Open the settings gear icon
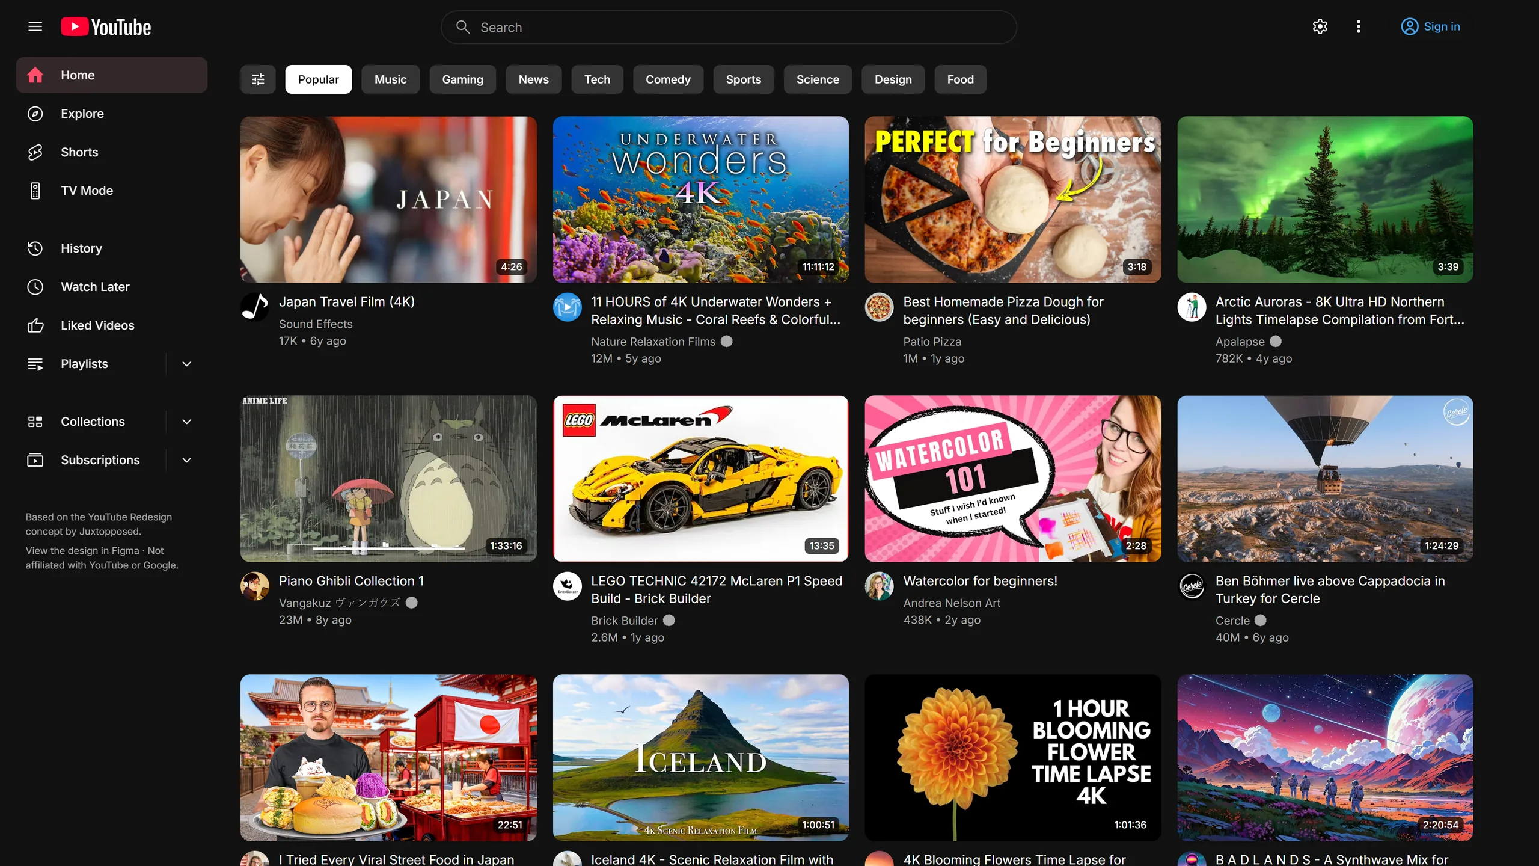This screenshot has width=1539, height=866. 1320,26
